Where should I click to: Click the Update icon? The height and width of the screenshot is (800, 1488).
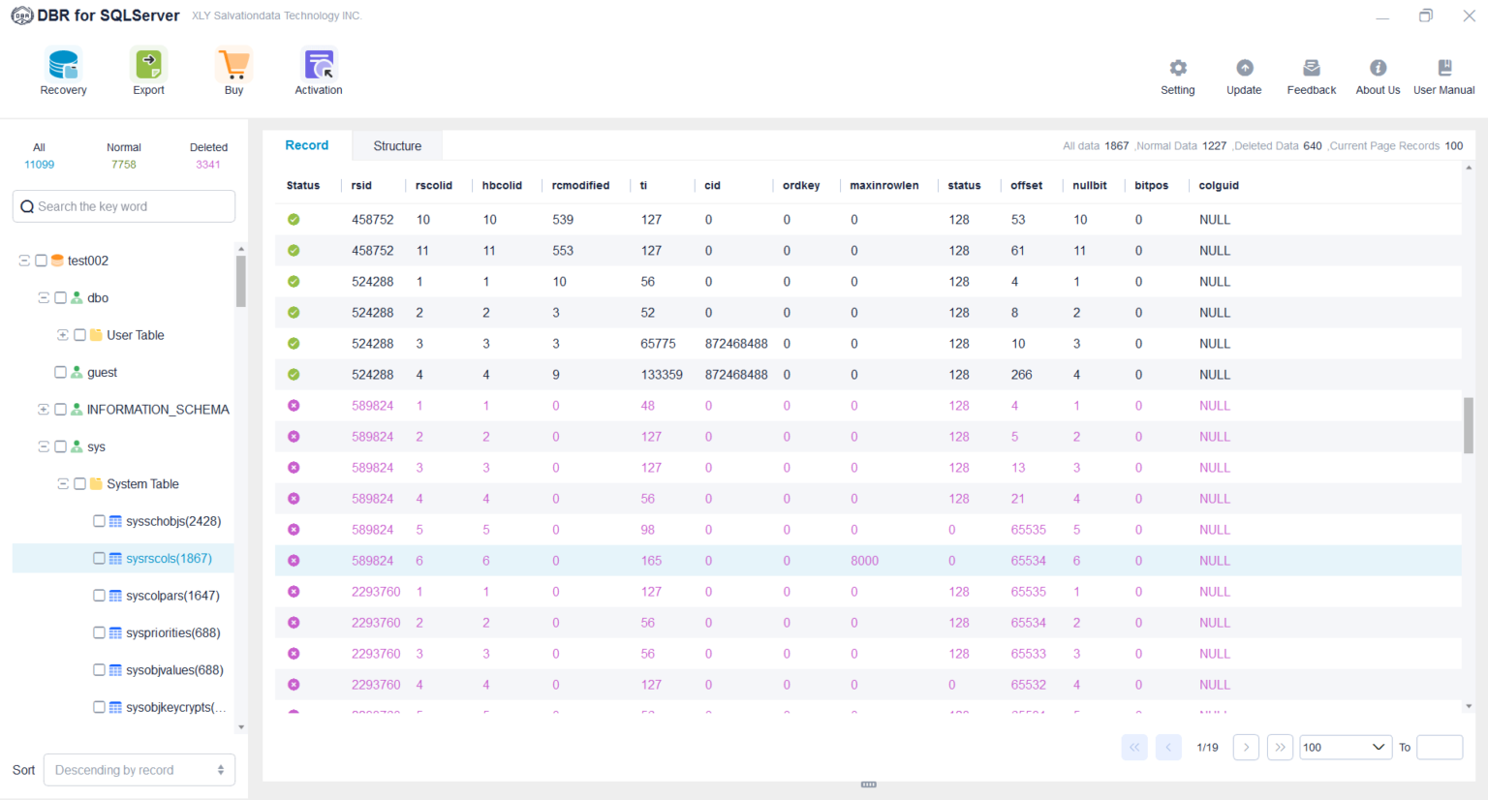click(1244, 70)
